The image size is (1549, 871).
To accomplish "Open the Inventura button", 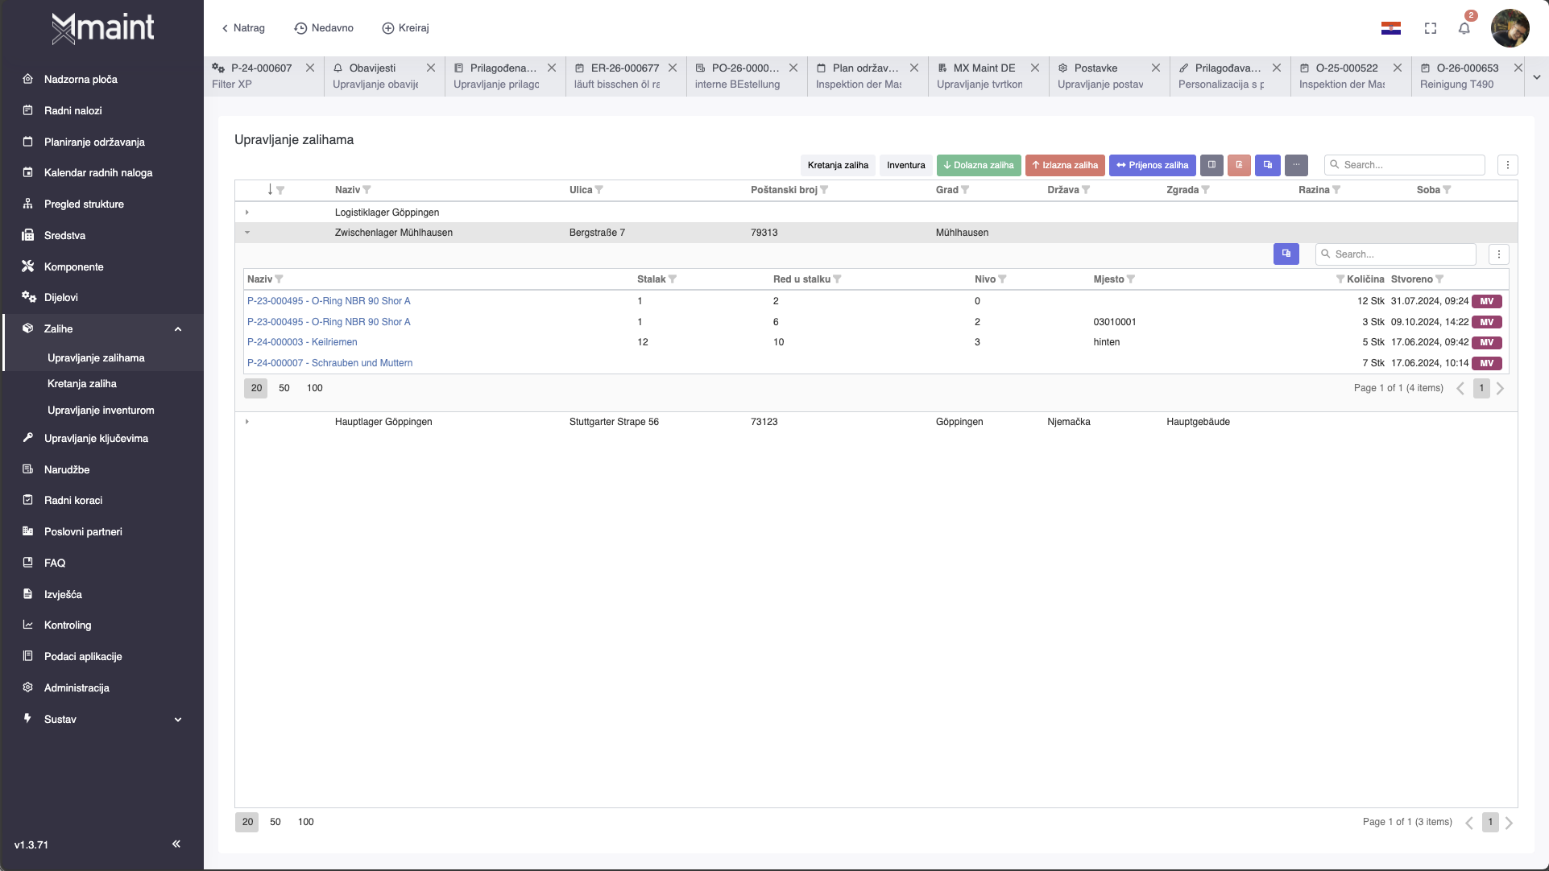I will [905, 165].
